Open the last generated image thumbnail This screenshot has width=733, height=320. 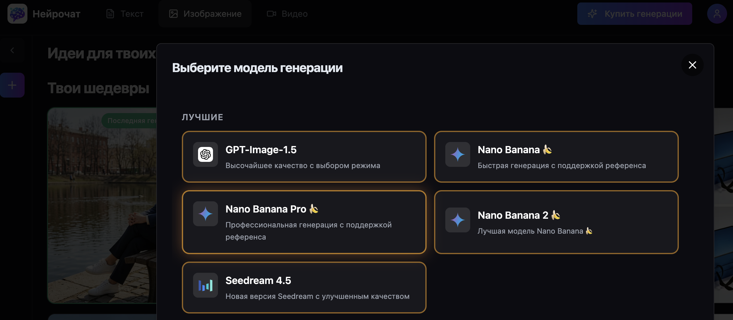point(102,205)
